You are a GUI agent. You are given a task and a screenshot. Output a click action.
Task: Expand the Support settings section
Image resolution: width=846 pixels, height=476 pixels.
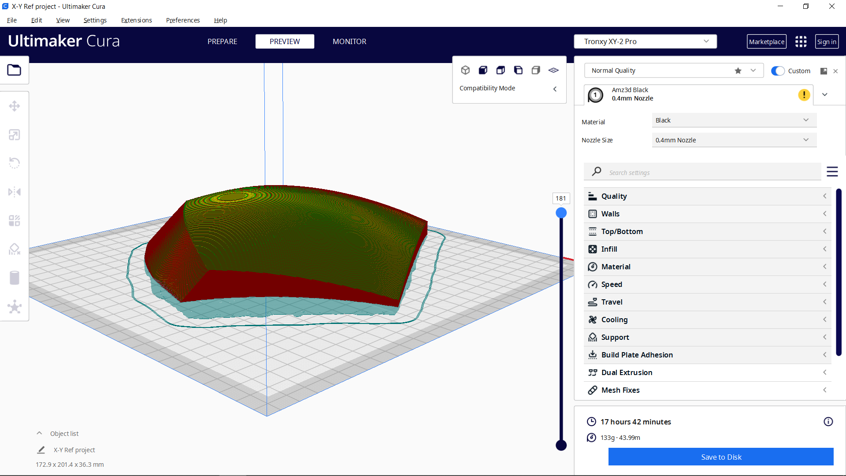(708, 337)
